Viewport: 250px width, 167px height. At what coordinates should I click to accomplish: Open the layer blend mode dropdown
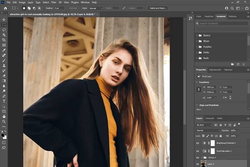click(208, 130)
